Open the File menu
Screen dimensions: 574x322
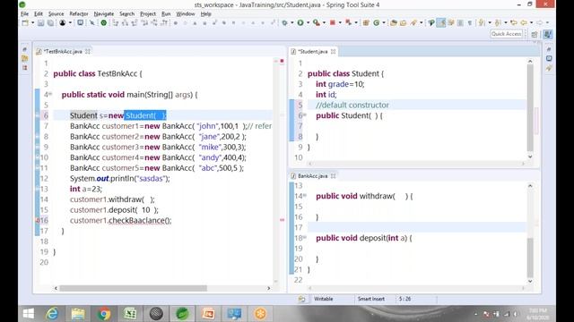(24, 14)
